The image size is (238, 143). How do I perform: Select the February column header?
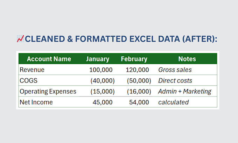[134, 59]
